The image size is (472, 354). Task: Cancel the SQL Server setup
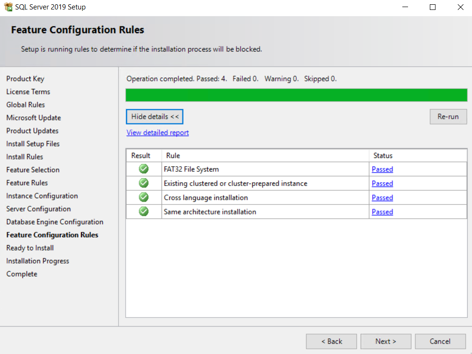[440, 341]
